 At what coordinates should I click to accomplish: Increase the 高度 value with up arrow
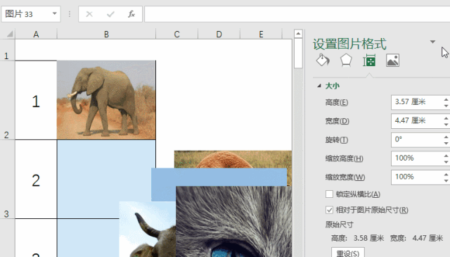tap(446, 99)
